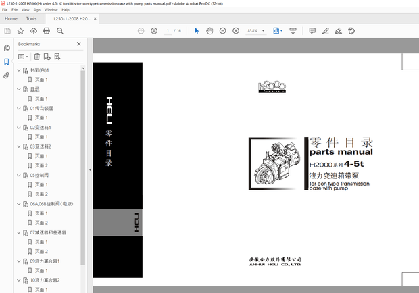Collapse the 09液力离合器1 bookmark node

(x=19, y=261)
